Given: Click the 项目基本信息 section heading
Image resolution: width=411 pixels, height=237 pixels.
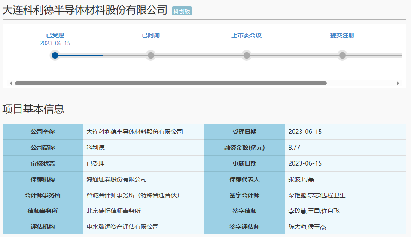Looking at the screenshot, I should point(33,109).
